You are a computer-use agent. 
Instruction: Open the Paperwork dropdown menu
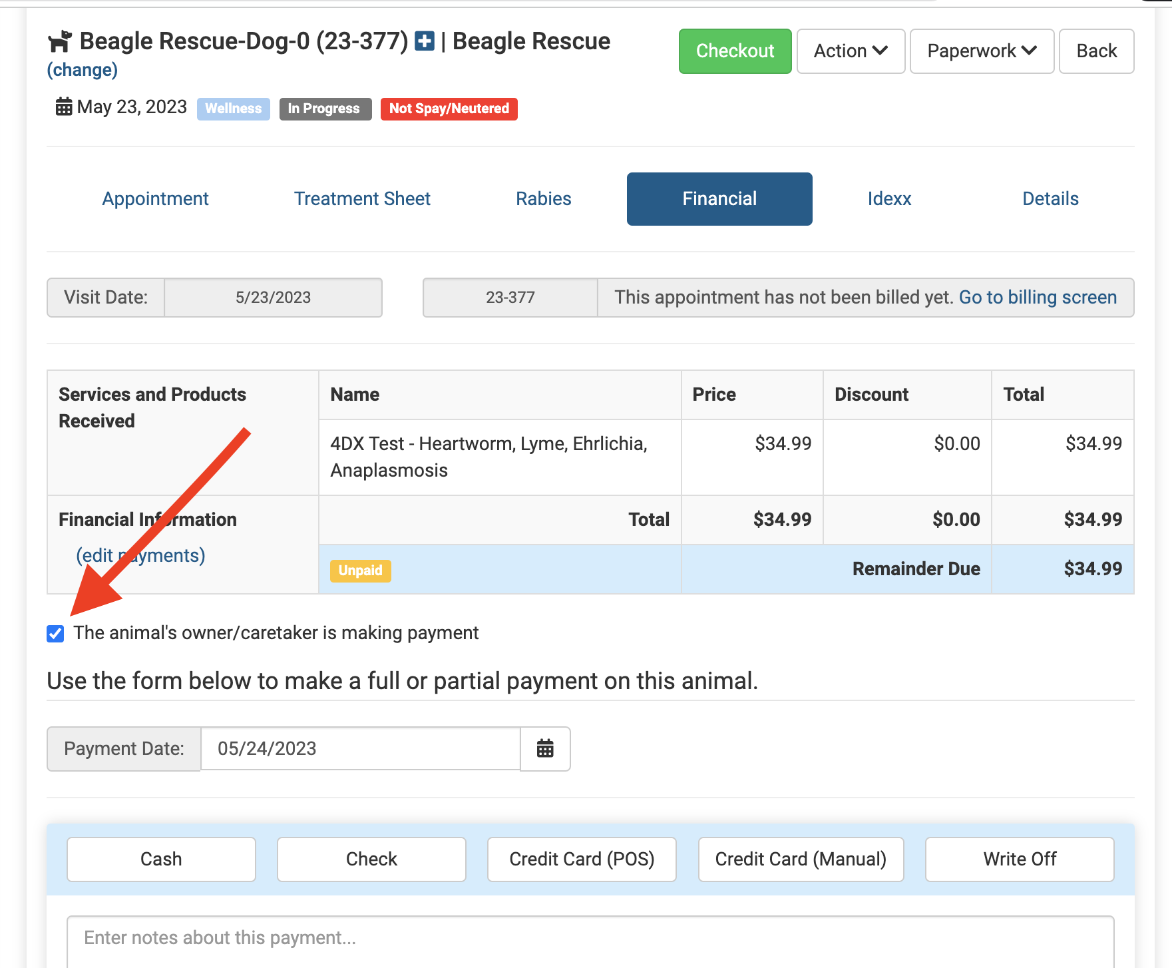point(982,51)
